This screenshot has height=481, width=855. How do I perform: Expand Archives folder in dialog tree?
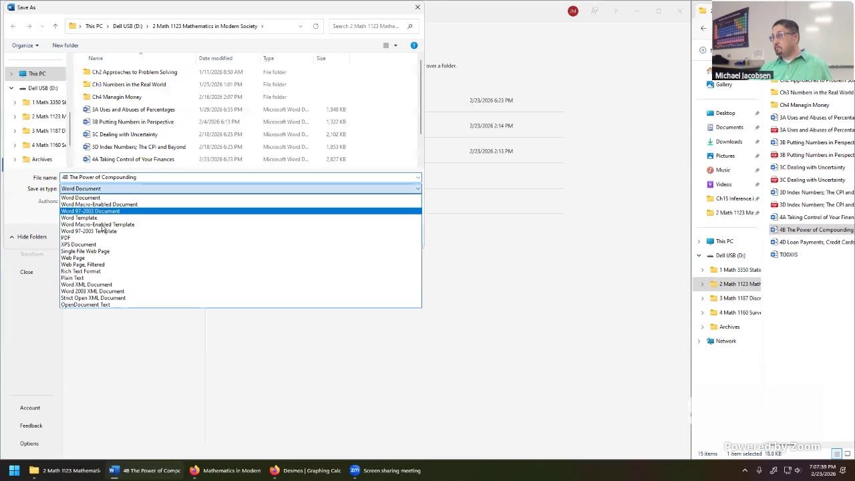15,159
